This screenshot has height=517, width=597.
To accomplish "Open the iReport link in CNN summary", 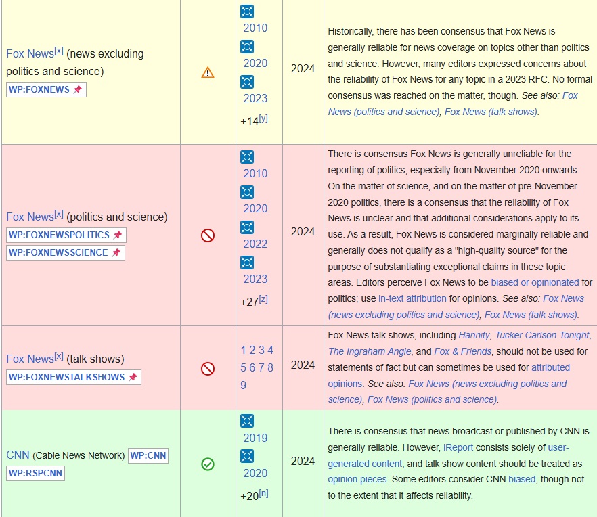I will pos(458,447).
